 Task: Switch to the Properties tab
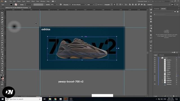(157, 9)
